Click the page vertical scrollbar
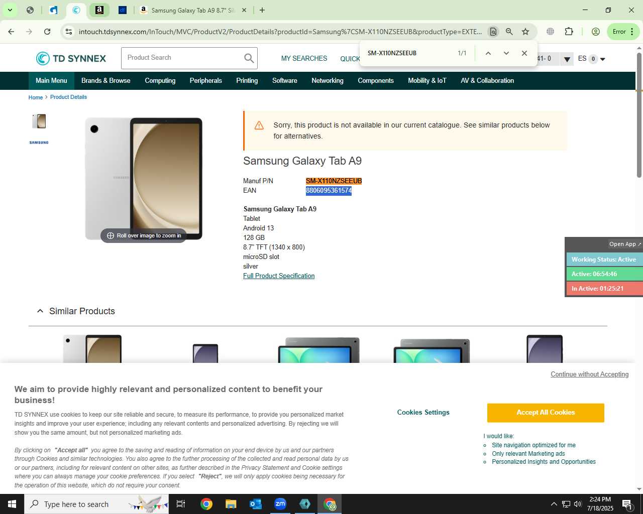The image size is (643, 514). [639, 115]
